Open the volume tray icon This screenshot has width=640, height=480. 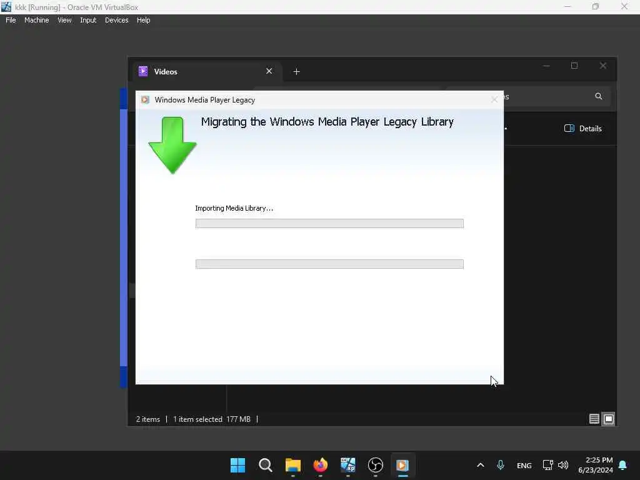(x=563, y=465)
